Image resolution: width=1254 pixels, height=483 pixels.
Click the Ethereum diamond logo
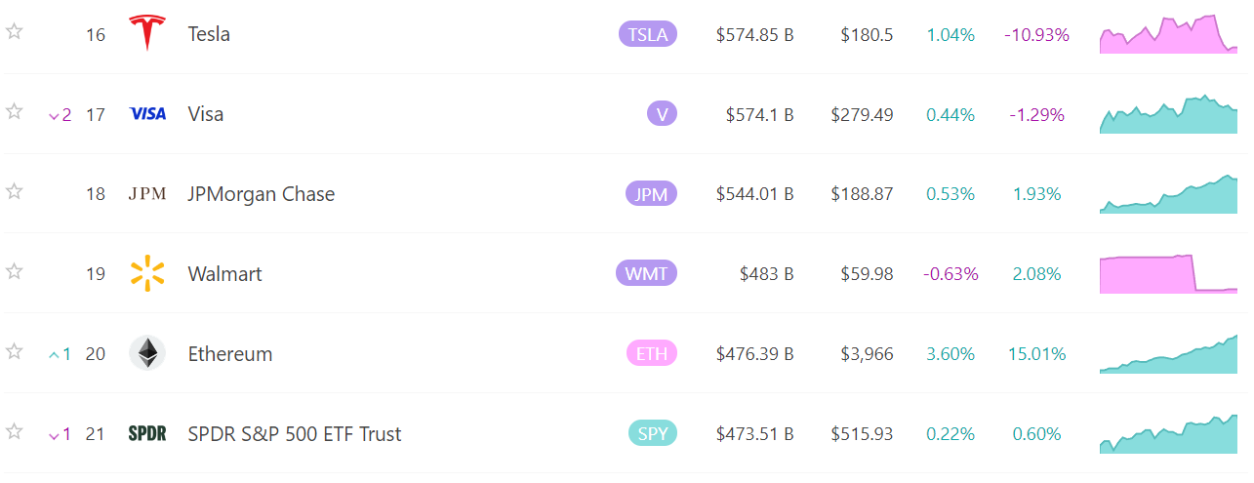point(147,353)
